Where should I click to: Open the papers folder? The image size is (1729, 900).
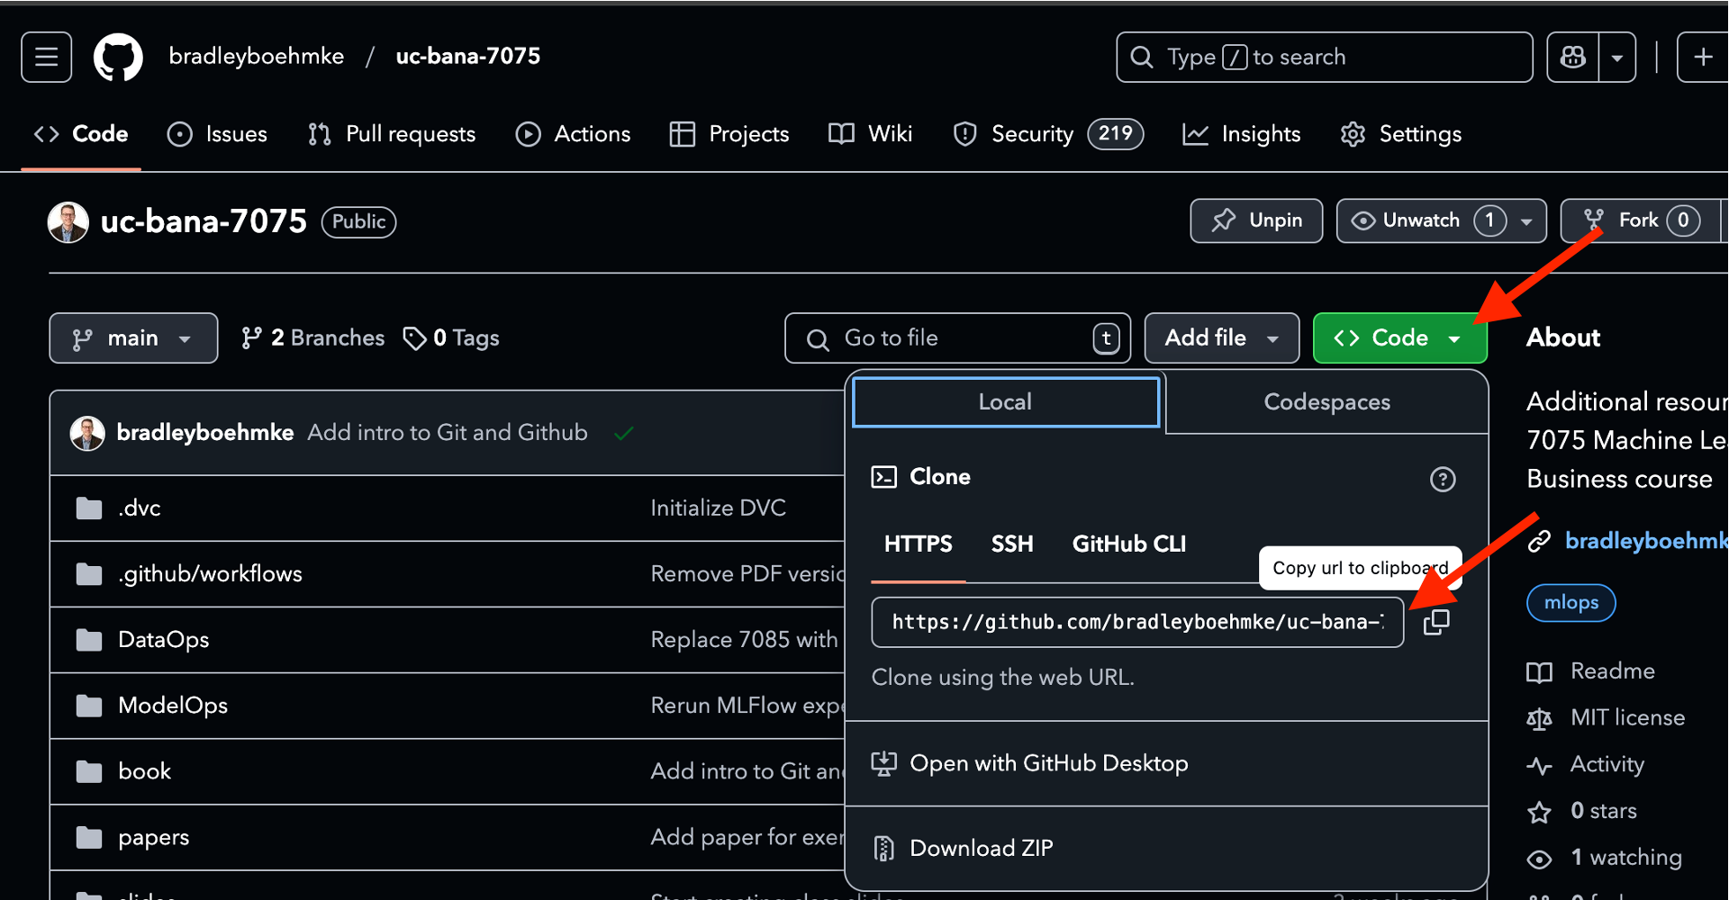coord(154,837)
